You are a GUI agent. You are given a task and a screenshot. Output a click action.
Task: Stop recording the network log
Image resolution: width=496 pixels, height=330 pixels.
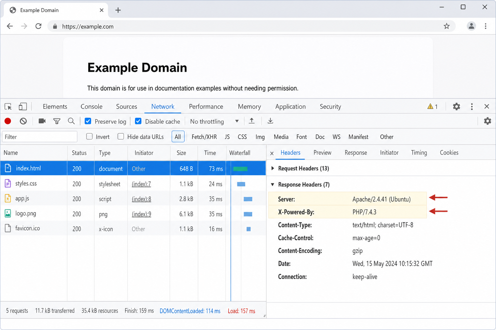[x=8, y=121]
